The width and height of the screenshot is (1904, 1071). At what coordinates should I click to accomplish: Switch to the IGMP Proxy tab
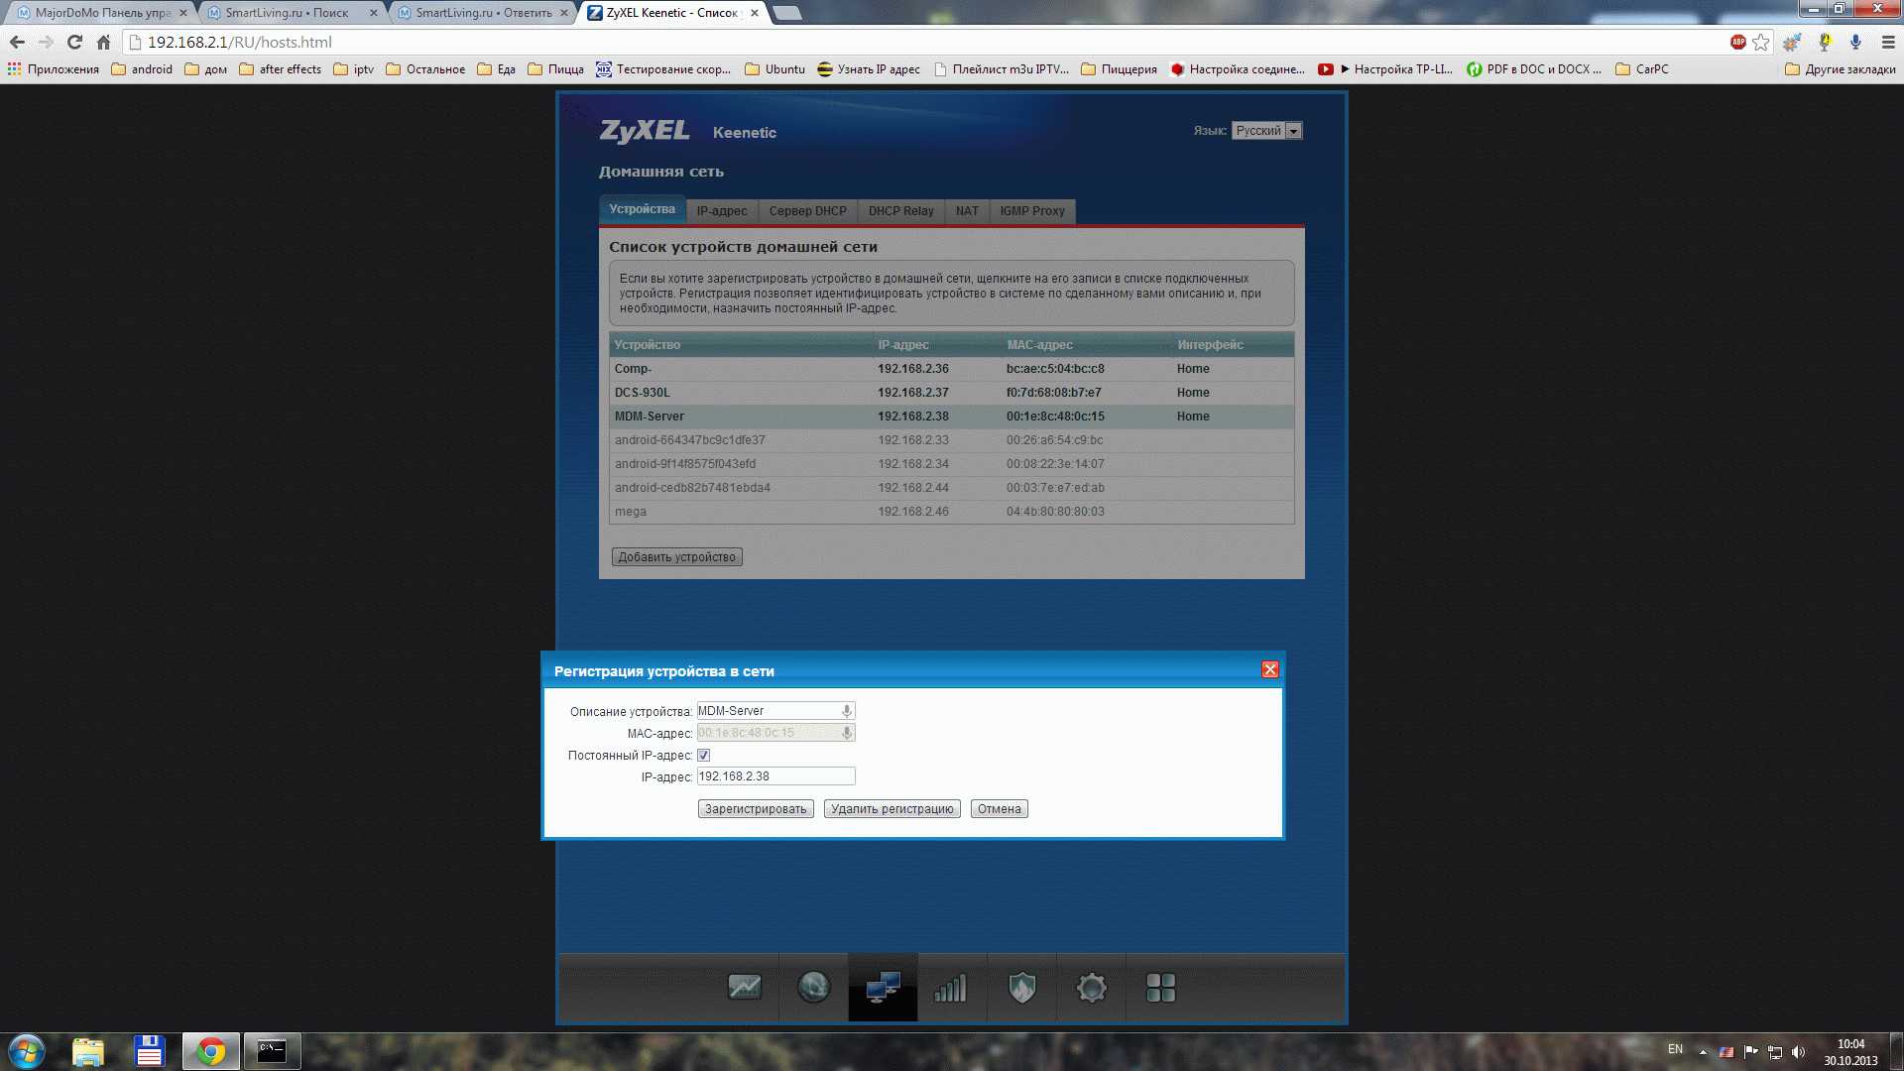[1031, 211]
